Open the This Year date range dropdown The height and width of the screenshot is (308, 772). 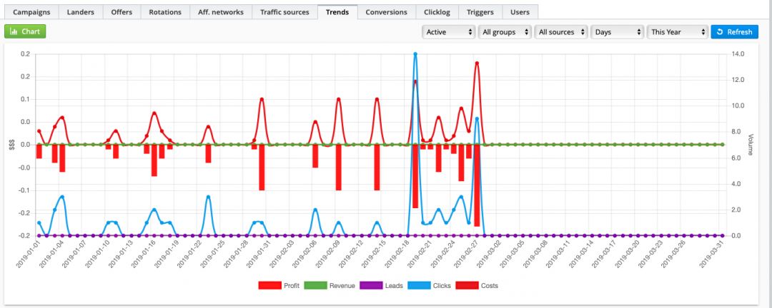click(676, 32)
